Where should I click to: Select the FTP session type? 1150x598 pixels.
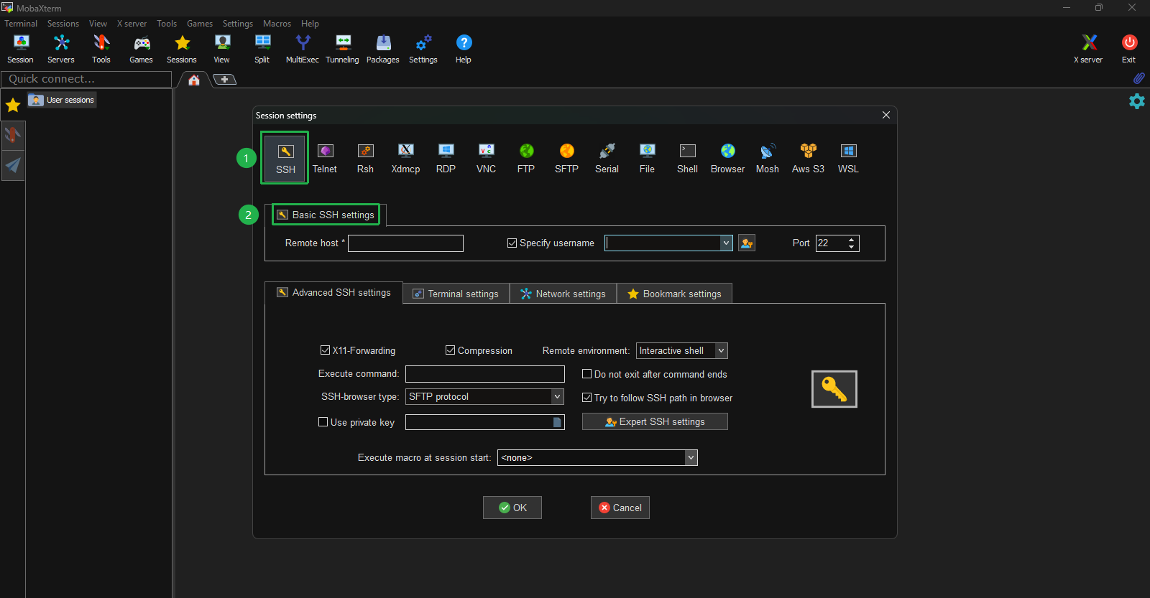(x=526, y=158)
